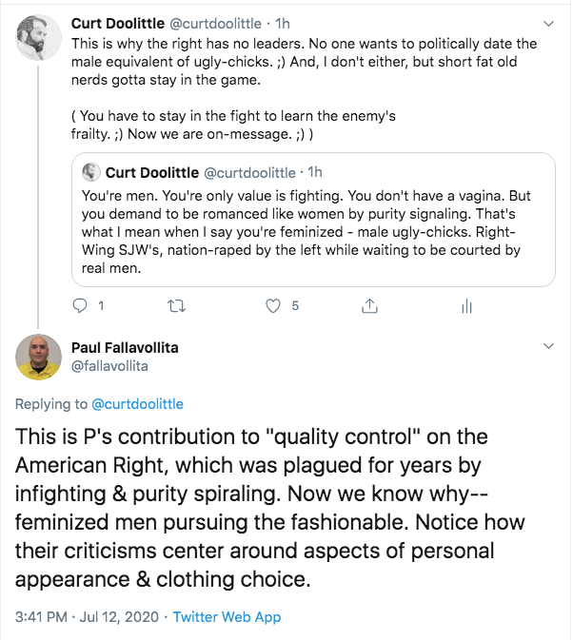Image resolution: width=573 pixels, height=640 pixels.
Task: Click the Twitter Web App source link
Action: click(x=228, y=616)
